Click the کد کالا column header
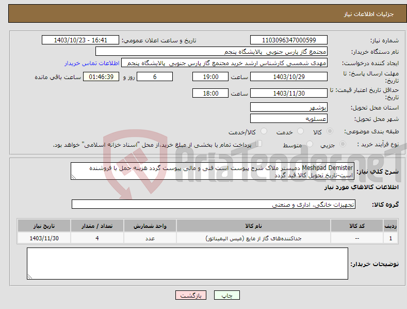This screenshot has height=309, width=407. 357,226
